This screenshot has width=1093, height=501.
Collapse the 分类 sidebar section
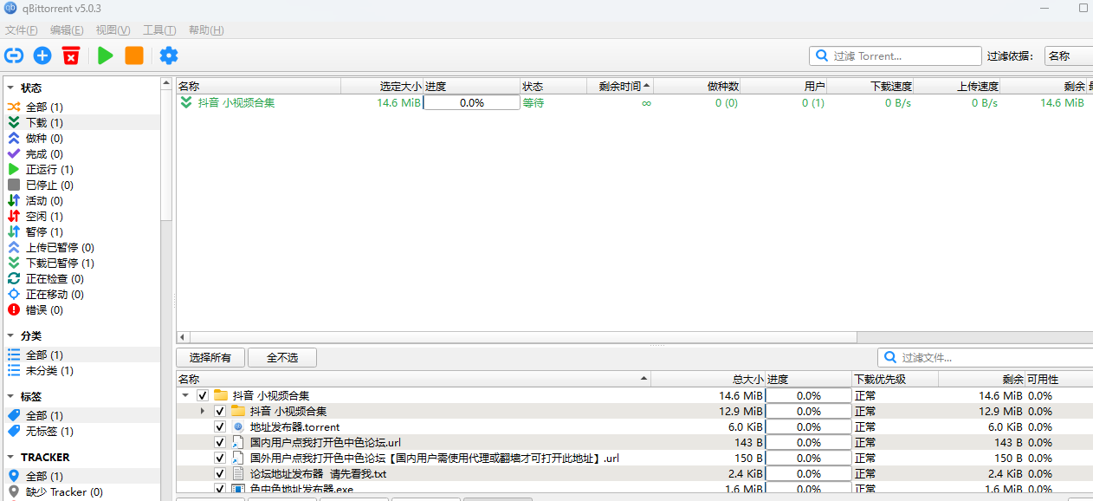coord(10,335)
